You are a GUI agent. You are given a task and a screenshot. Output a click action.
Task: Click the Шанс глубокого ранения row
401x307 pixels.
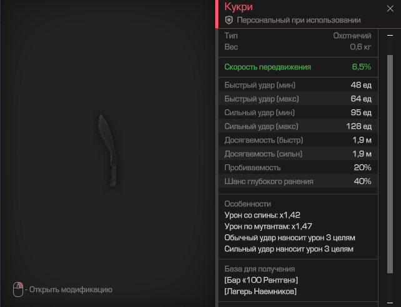click(298, 181)
